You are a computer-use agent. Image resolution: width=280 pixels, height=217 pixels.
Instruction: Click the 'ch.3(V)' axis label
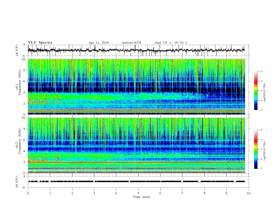[x=17, y=182]
